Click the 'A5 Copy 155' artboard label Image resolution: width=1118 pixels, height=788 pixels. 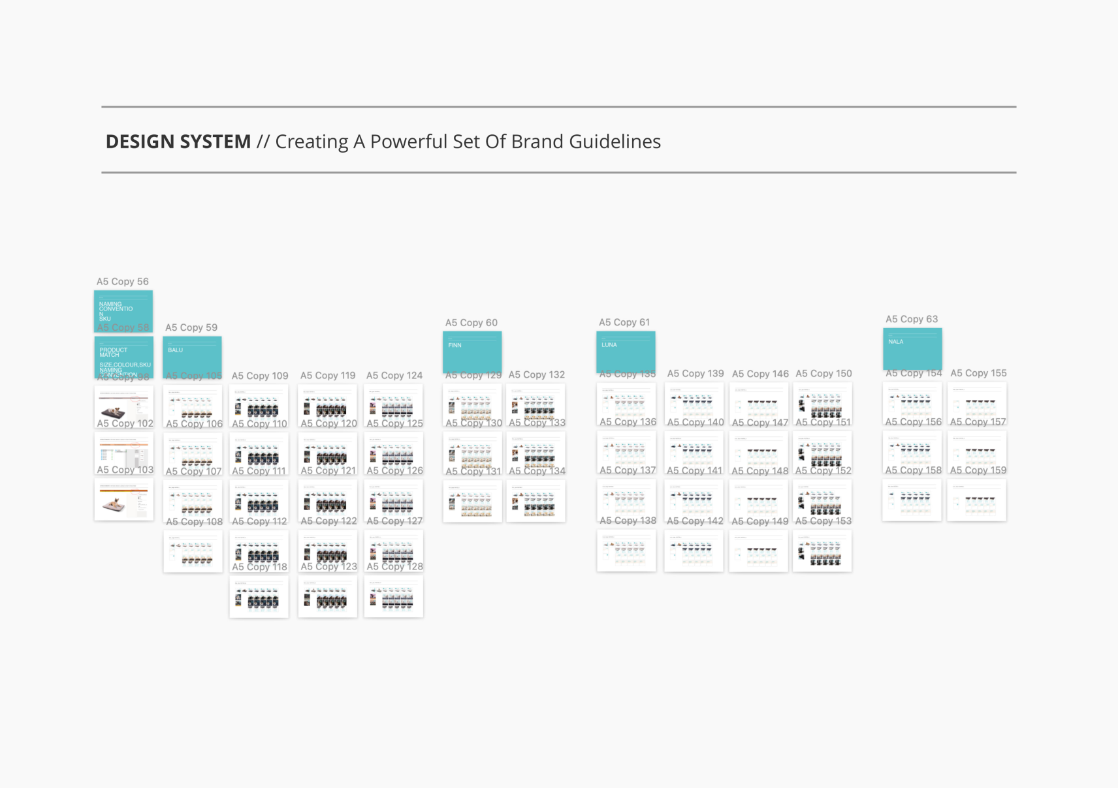978,373
